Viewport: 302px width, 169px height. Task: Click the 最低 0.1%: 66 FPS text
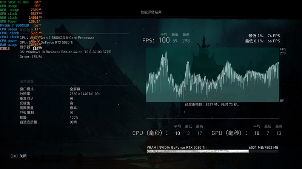(x=262, y=41)
